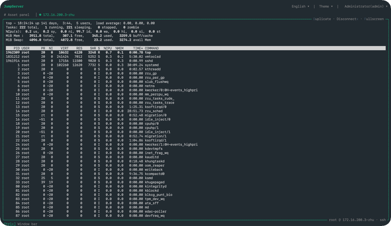The width and height of the screenshot is (391, 226).
Task: Duplicate the current terminal session
Action: click(x=322, y=19)
